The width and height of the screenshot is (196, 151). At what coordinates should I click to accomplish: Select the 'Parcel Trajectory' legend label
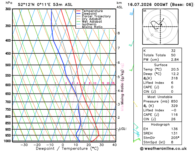(96, 16)
